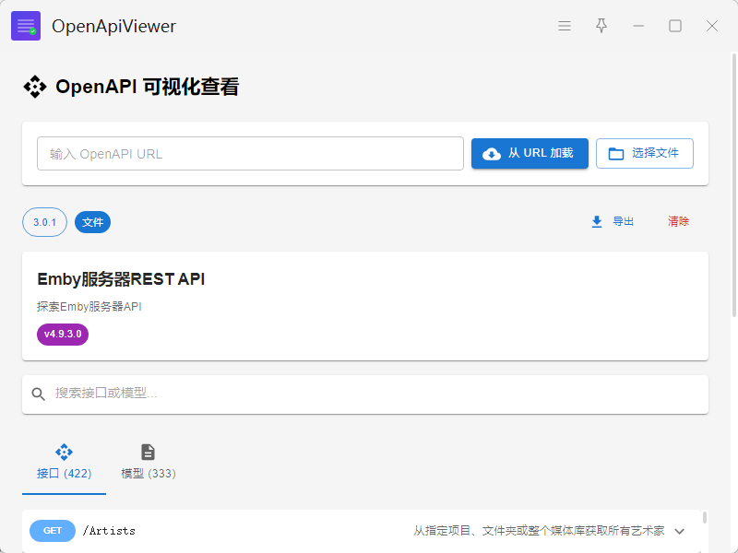Click the magnifier search icon
The height and width of the screenshot is (553, 738).
[x=39, y=394]
